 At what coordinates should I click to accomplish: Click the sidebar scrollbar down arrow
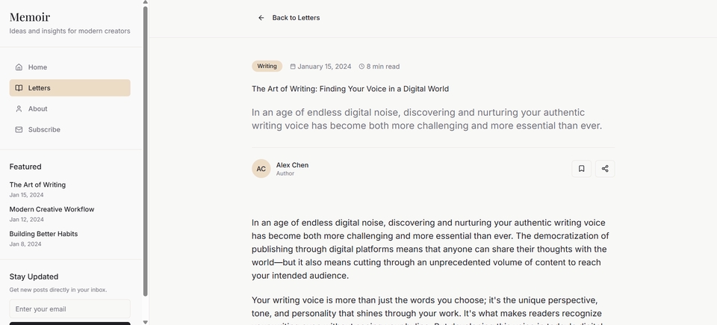(146, 321)
